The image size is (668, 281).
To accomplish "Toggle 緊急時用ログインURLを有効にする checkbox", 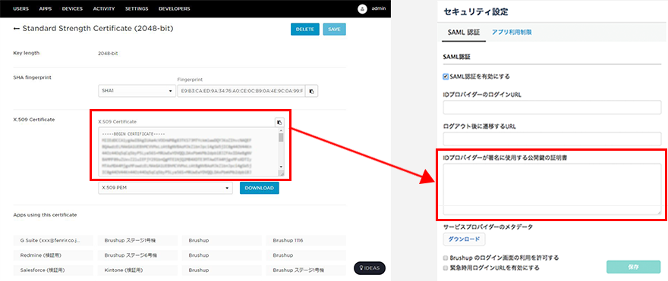I will coord(446,268).
